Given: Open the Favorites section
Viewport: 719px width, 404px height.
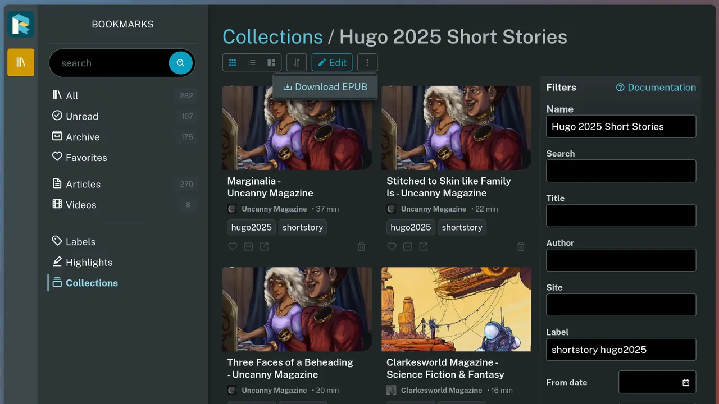Looking at the screenshot, I should pos(122,158).
